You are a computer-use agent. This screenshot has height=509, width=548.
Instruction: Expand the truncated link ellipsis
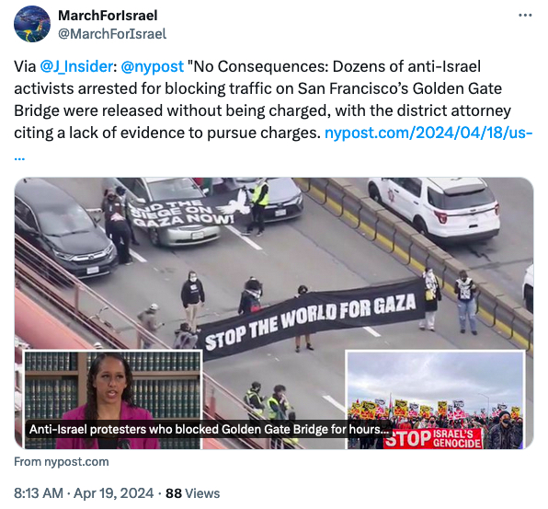point(19,157)
